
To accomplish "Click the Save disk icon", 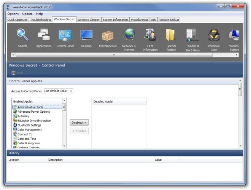I will 13,73.
